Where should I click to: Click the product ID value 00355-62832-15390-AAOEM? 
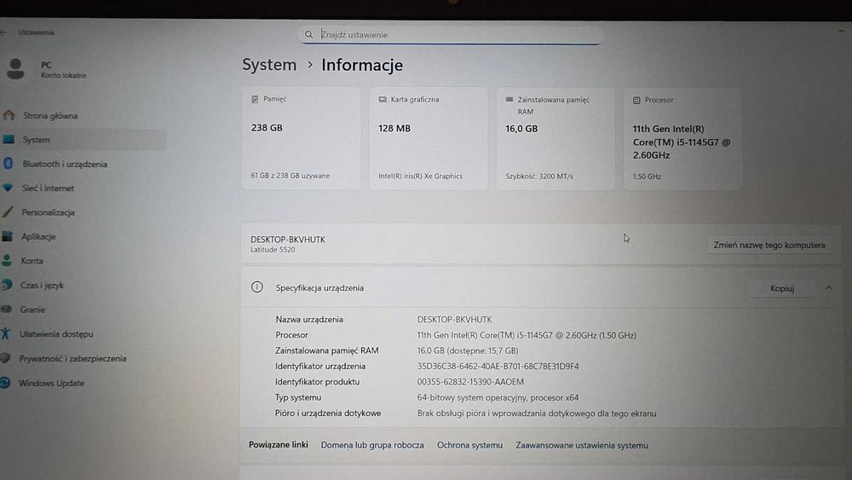point(470,382)
